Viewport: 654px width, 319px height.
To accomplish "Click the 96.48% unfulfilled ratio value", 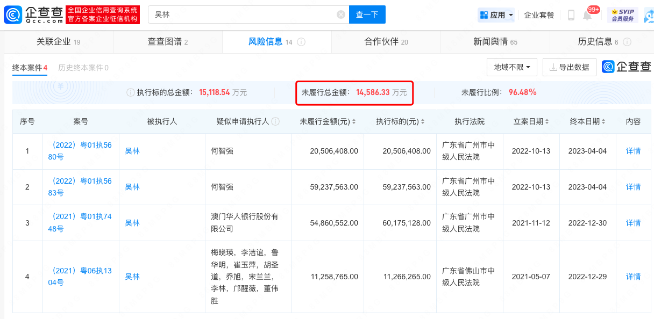I will (523, 92).
